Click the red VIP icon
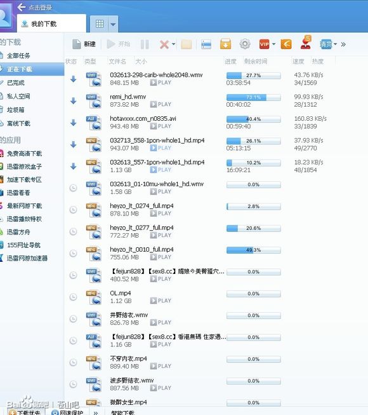 click(x=264, y=44)
